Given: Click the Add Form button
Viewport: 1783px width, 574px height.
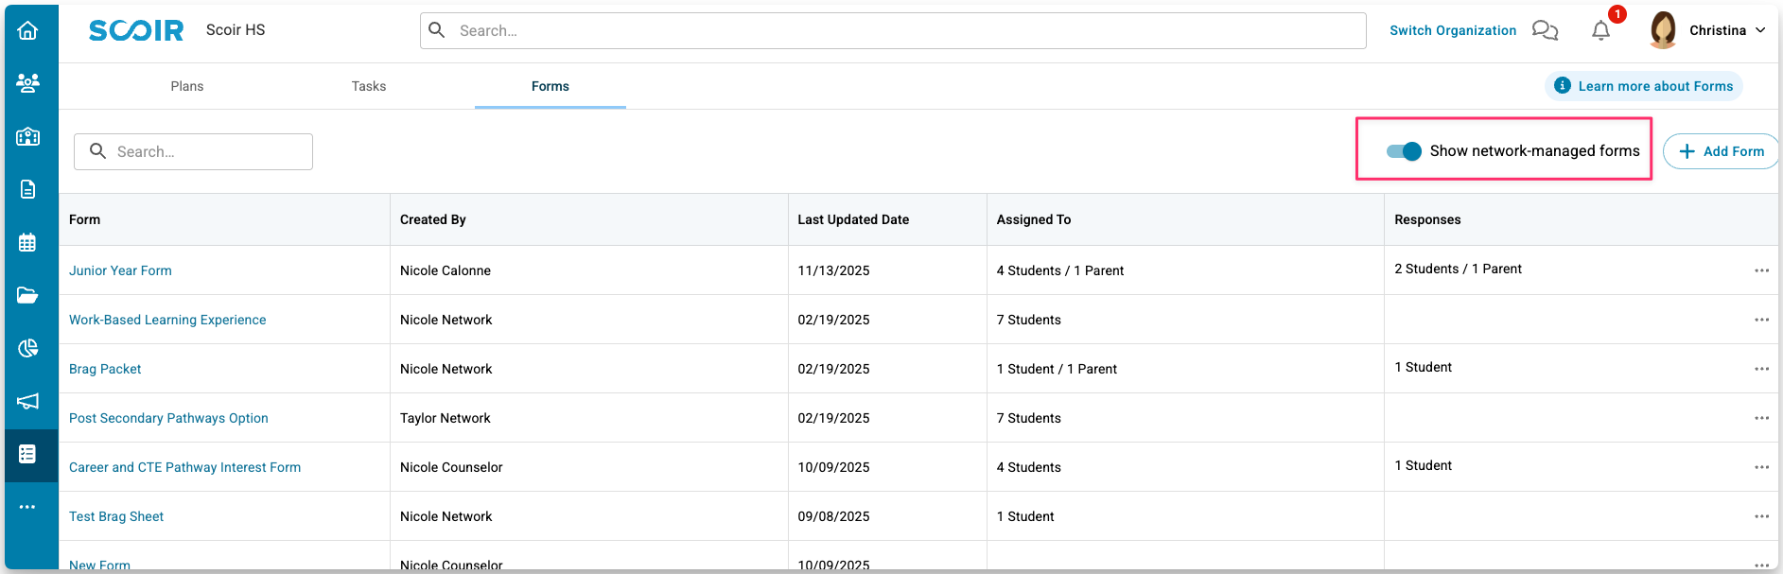Looking at the screenshot, I should pyautogui.click(x=1722, y=151).
